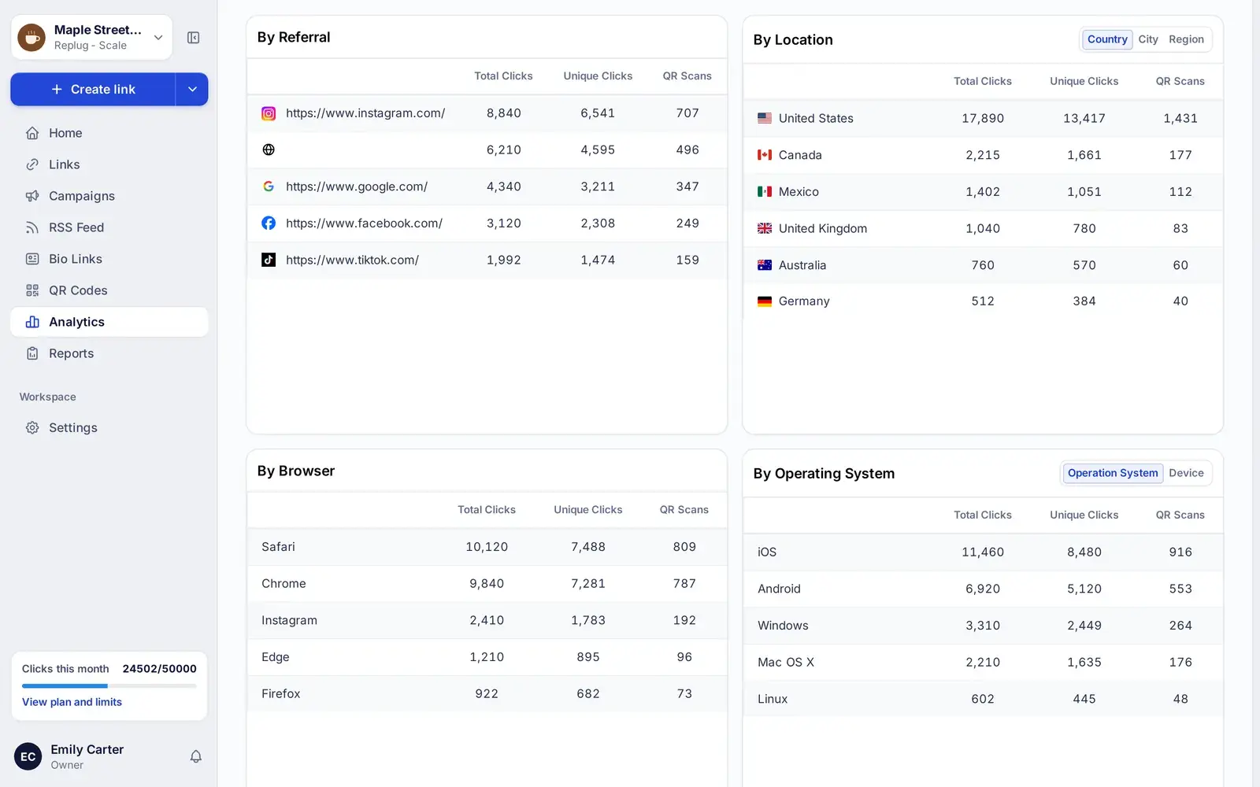Viewport: 1260px width, 787px height.
Task: Click Create link button
Action: 93,89
